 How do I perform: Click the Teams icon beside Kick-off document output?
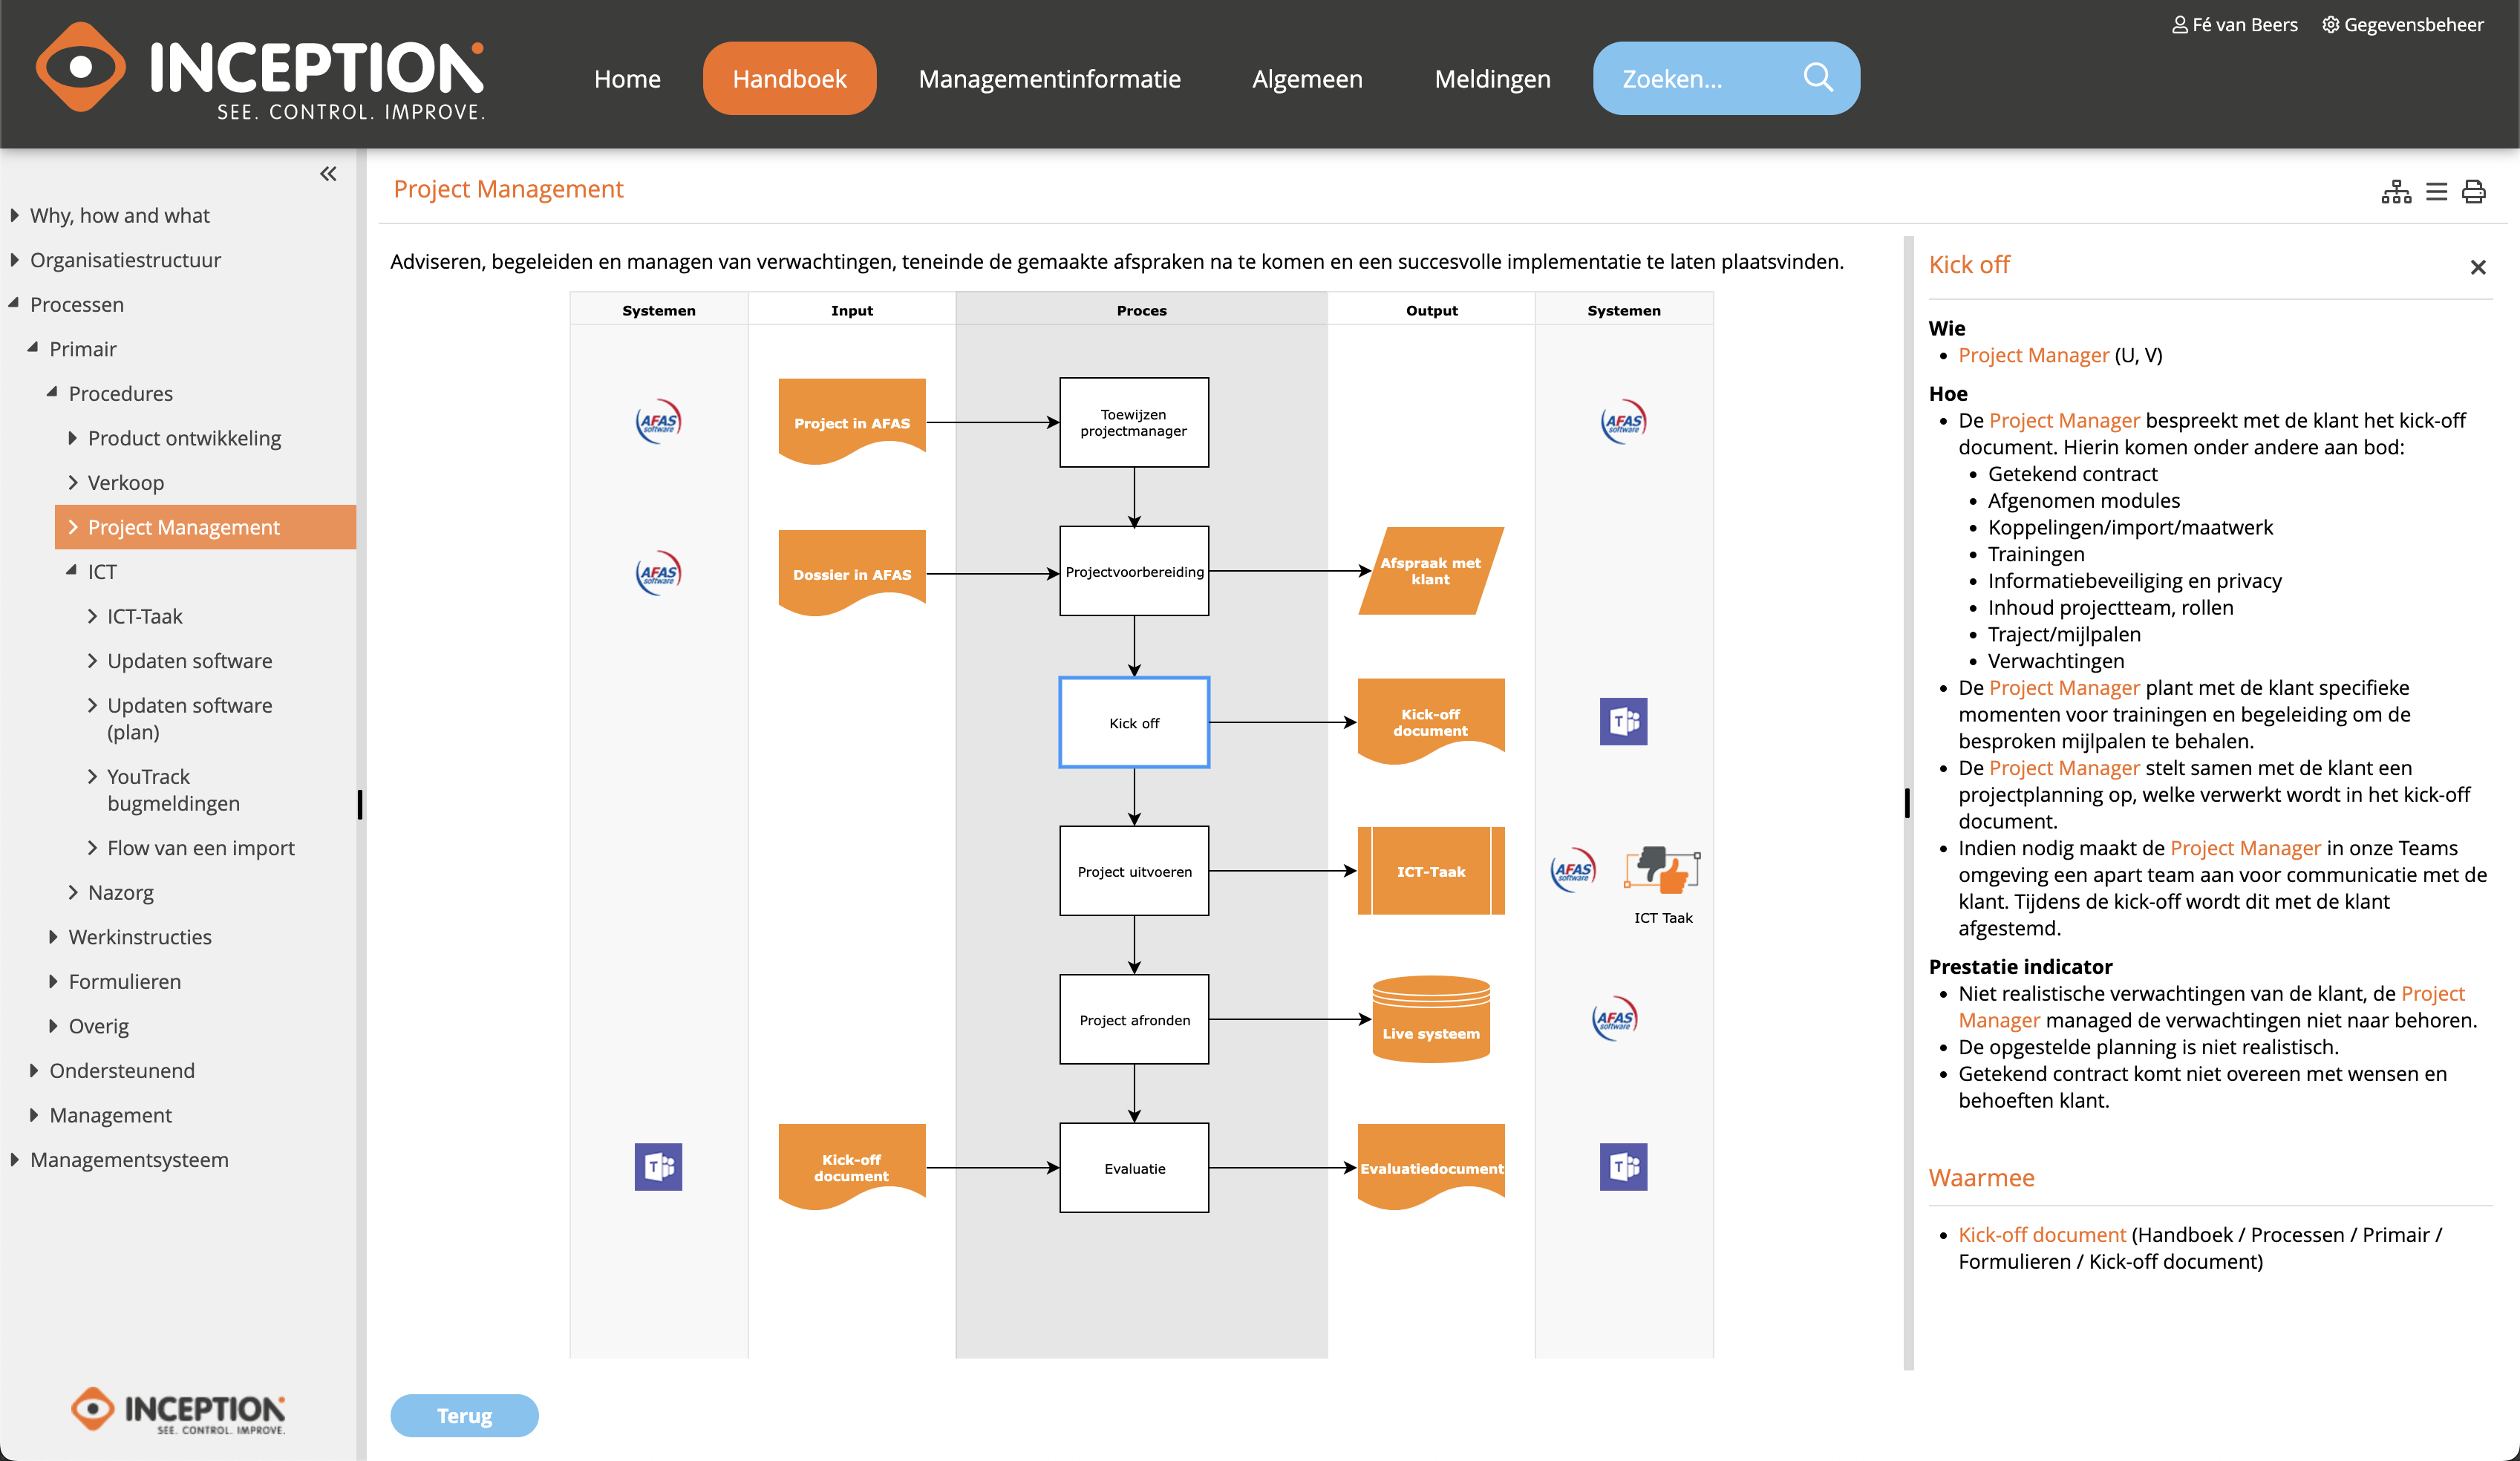pos(1622,721)
